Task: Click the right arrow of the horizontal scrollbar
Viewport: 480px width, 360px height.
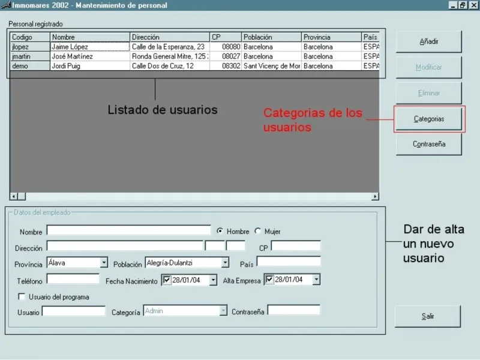Action: click(375, 196)
